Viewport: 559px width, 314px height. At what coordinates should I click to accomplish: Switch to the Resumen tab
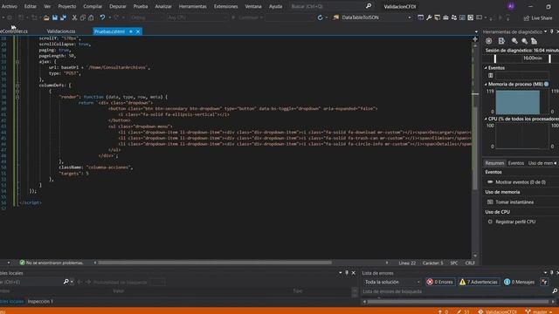coord(494,163)
